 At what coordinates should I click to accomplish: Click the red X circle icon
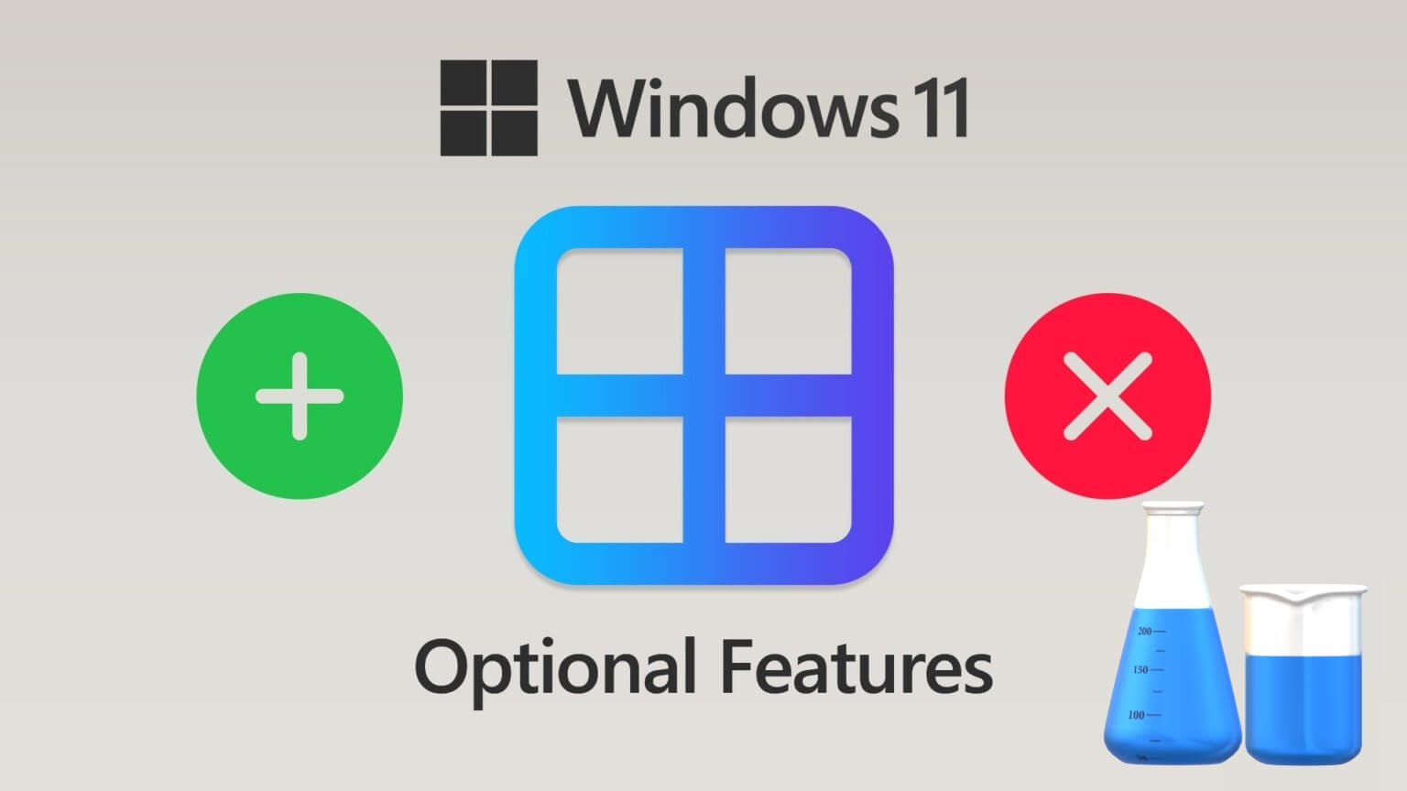point(1107,395)
